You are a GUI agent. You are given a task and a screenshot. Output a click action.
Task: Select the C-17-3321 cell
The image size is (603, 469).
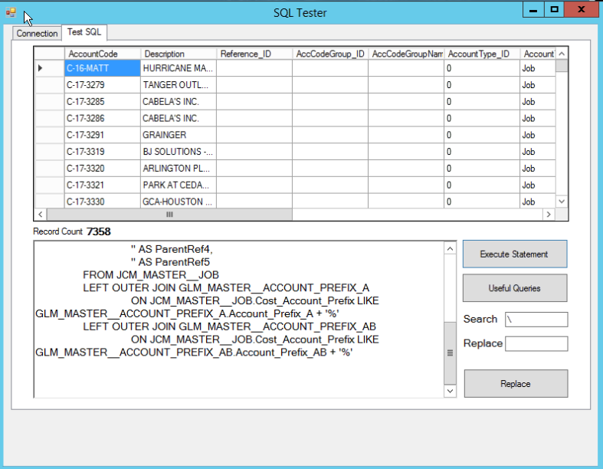[x=103, y=185]
